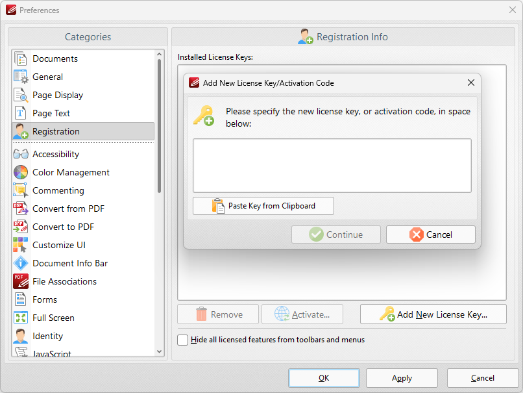Viewport: 523px width, 393px height.
Task: Click the Convert to PDF icon
Action: point(21,227)
